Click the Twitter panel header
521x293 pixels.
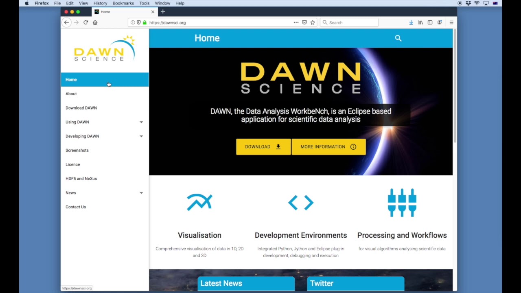click(x=355, y=284)
